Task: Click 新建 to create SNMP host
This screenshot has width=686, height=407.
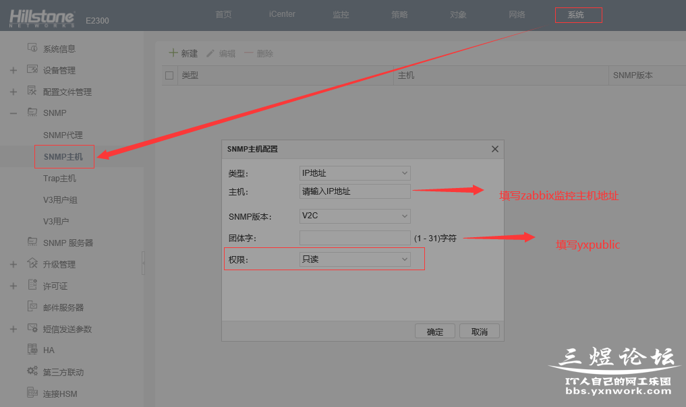Action: click(x=183, y=53)
